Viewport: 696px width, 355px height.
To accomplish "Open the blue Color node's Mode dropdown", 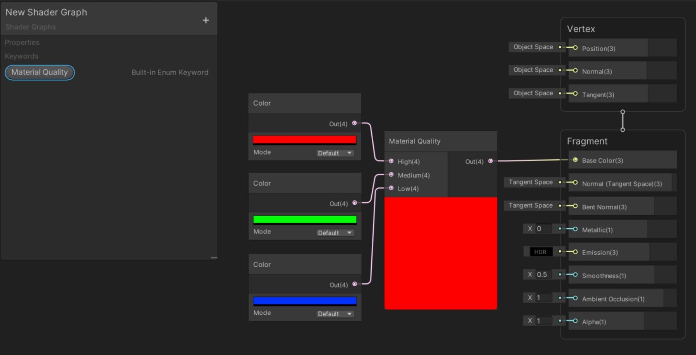I will point(335,314).
